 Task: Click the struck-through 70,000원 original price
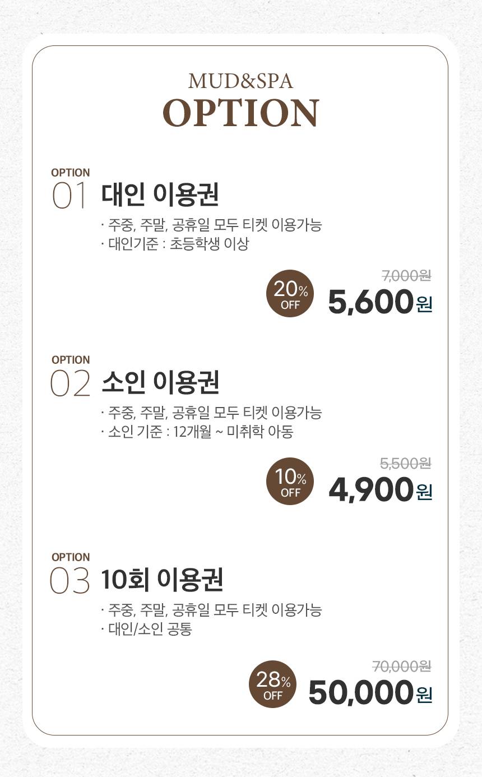click(x=402, y=666)
